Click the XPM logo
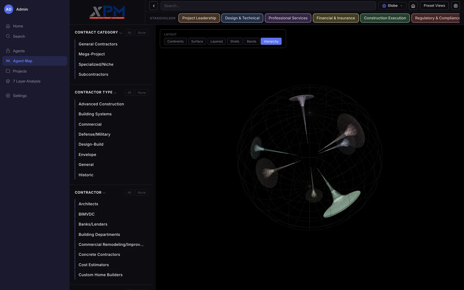The height and width of the screenshot is (290, 464). [x=107, y=12]
